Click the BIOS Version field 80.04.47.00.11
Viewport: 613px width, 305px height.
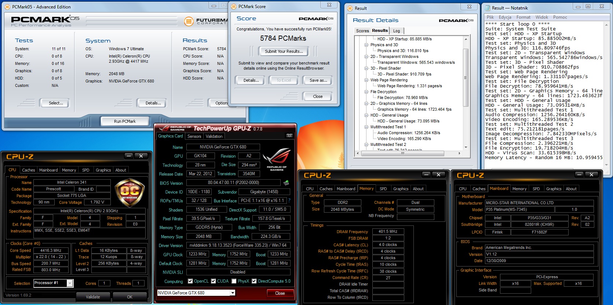tap(233, 183)
